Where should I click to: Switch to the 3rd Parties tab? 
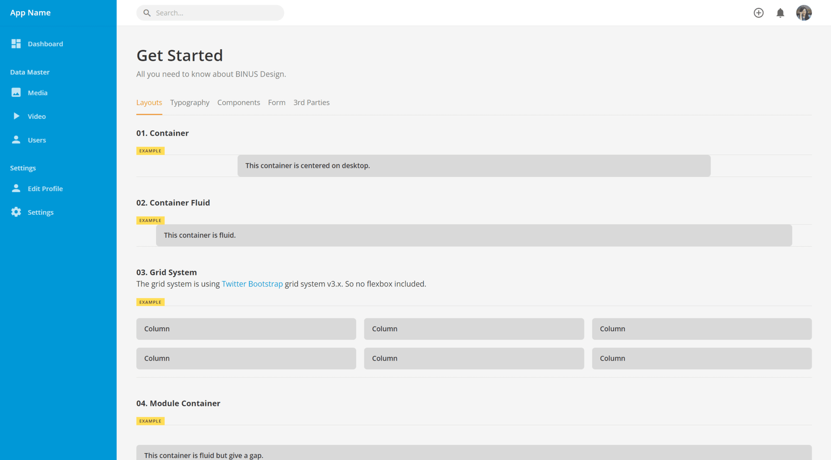(311, 102)
